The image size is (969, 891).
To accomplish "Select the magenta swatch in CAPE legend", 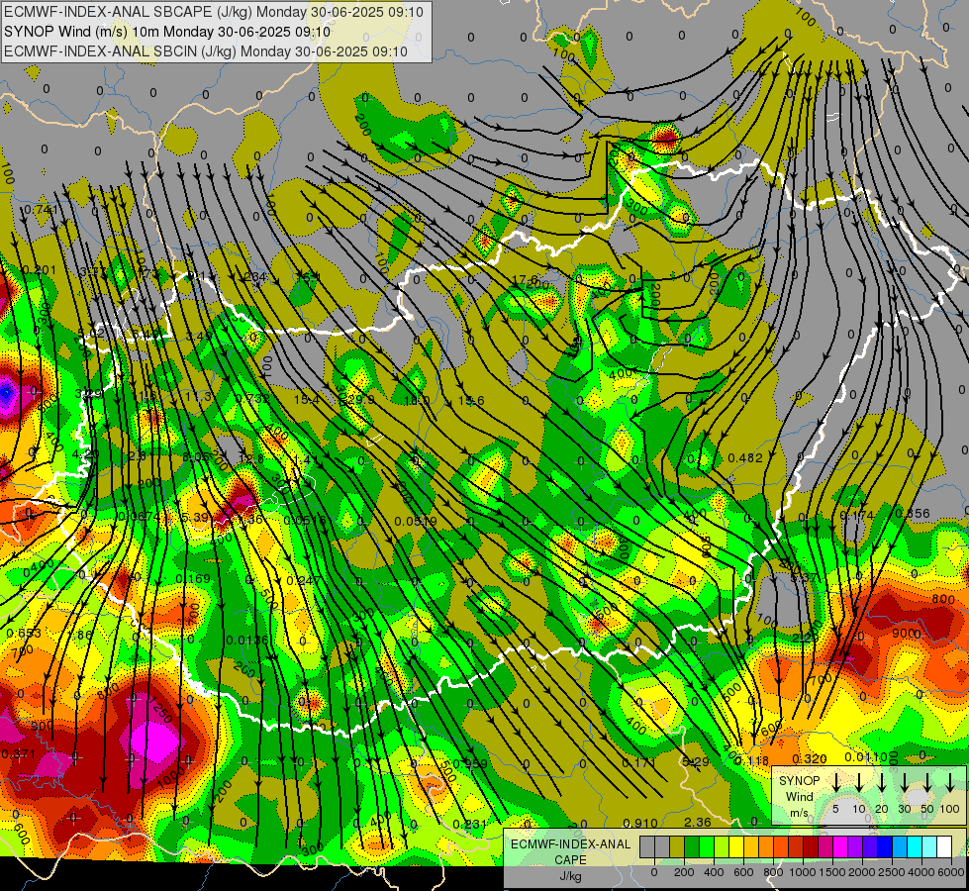I will (x=840, y=846).
